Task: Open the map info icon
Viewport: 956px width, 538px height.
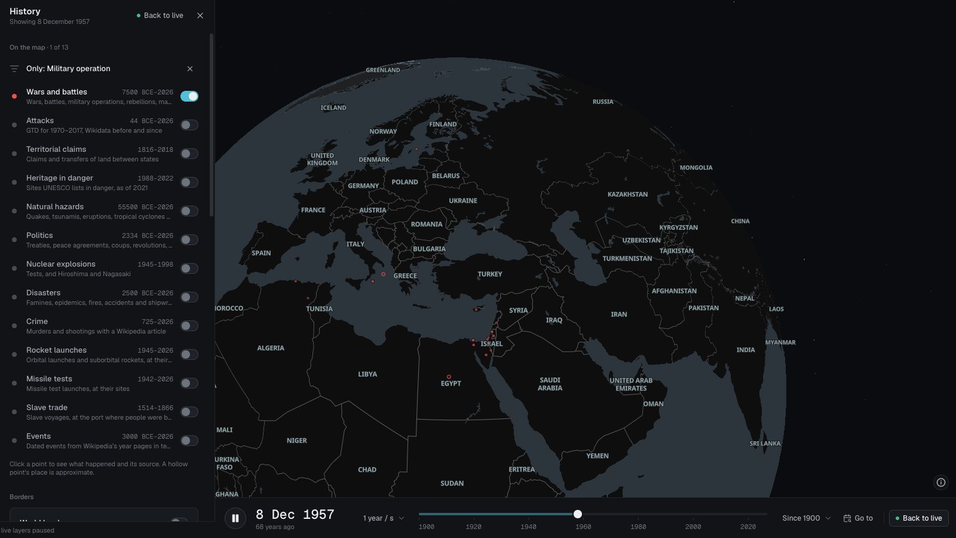Action: 941,482
